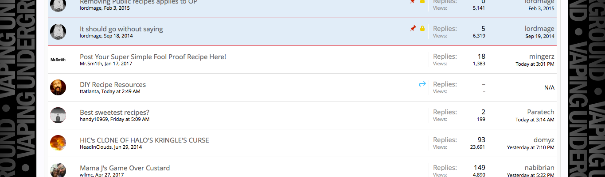Open HIC's CLONE OF HALO'S KRINGLE'S CURSE thread
Screen dimensions: 605x177
click(x=144, y=140)
